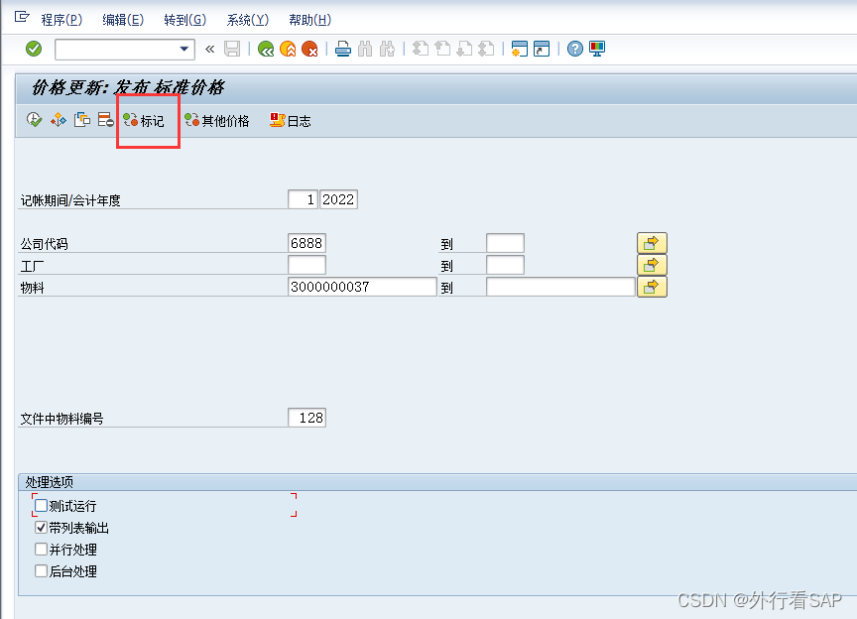Enable the 并行处理 checkbox

[x=41, y=549]
